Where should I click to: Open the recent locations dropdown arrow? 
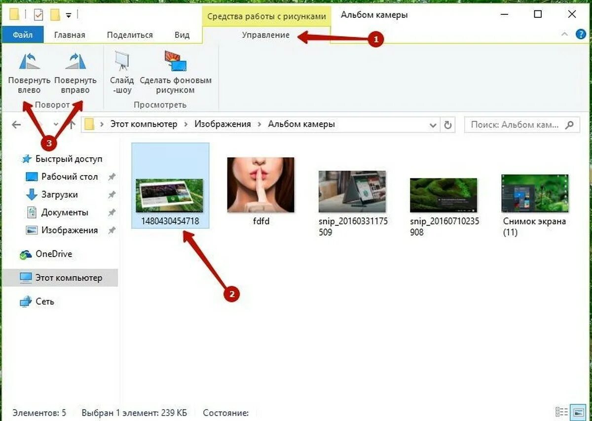click(x=55, y=124)
